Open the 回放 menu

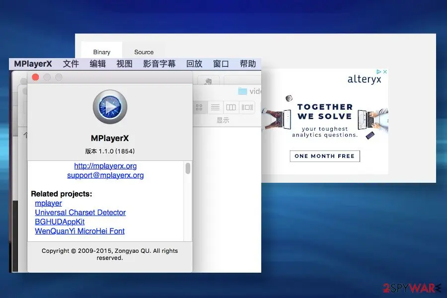(194, 64)
